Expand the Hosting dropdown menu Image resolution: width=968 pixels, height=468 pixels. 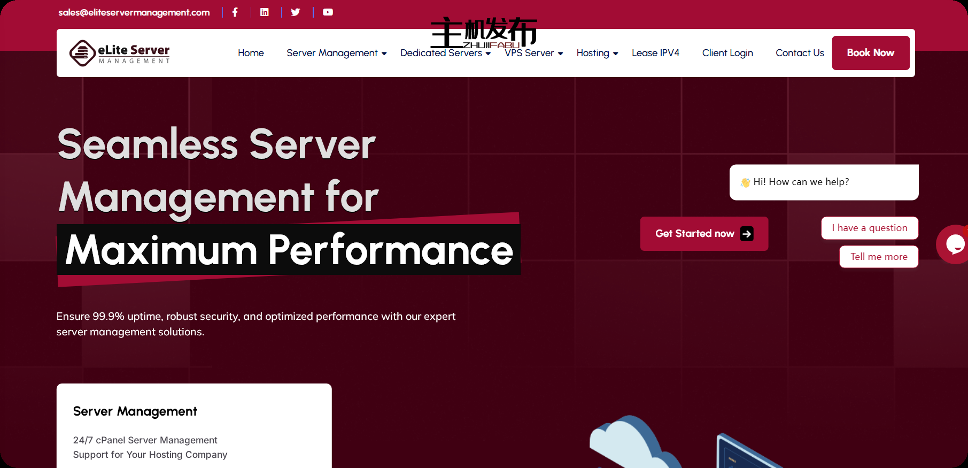(597, 53)
